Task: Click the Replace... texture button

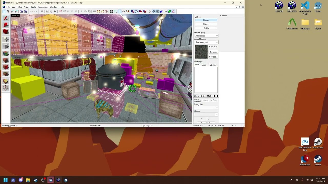Action: (x=213, y=57)
